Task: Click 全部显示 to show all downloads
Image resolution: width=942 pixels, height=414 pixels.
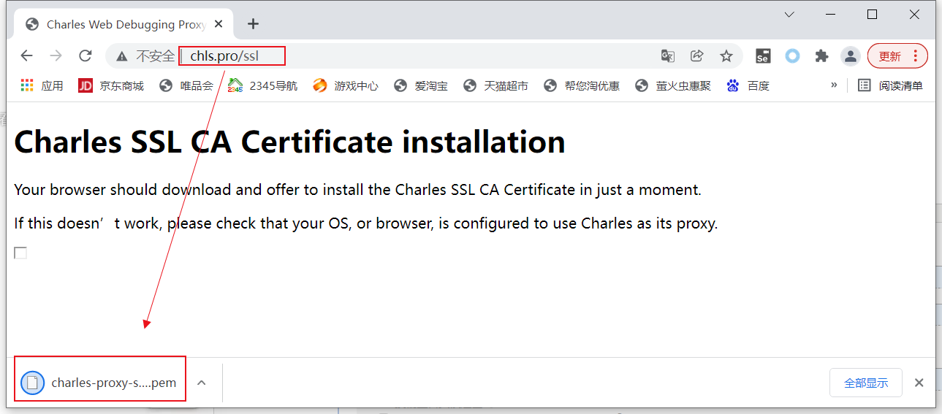Action: click(x=866, y=383)
